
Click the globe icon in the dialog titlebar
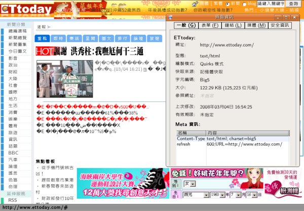pos(171,17)
